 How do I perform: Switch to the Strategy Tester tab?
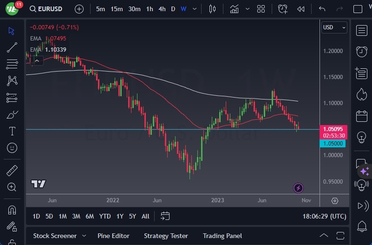tap(166, 236)
